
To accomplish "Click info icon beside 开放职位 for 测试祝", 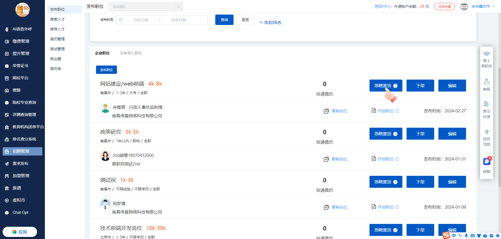I will 397,207.
